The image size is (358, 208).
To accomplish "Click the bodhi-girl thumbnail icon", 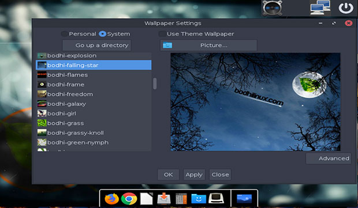I will (42, 114).
